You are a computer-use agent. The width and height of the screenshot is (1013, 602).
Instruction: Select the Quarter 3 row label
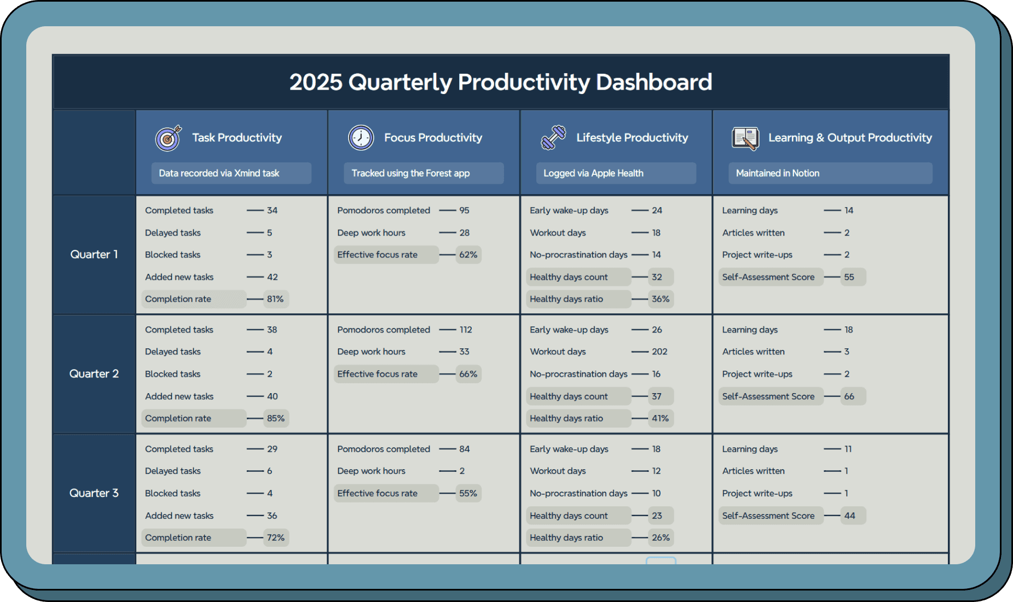pyautogui.click(x=94, y=493)
